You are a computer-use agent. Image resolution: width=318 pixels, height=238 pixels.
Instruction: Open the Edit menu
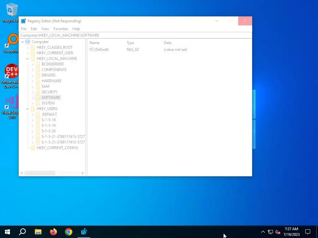click(34, 29)
